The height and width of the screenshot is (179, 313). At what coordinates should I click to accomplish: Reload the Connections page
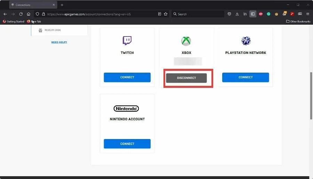(21, 14)
